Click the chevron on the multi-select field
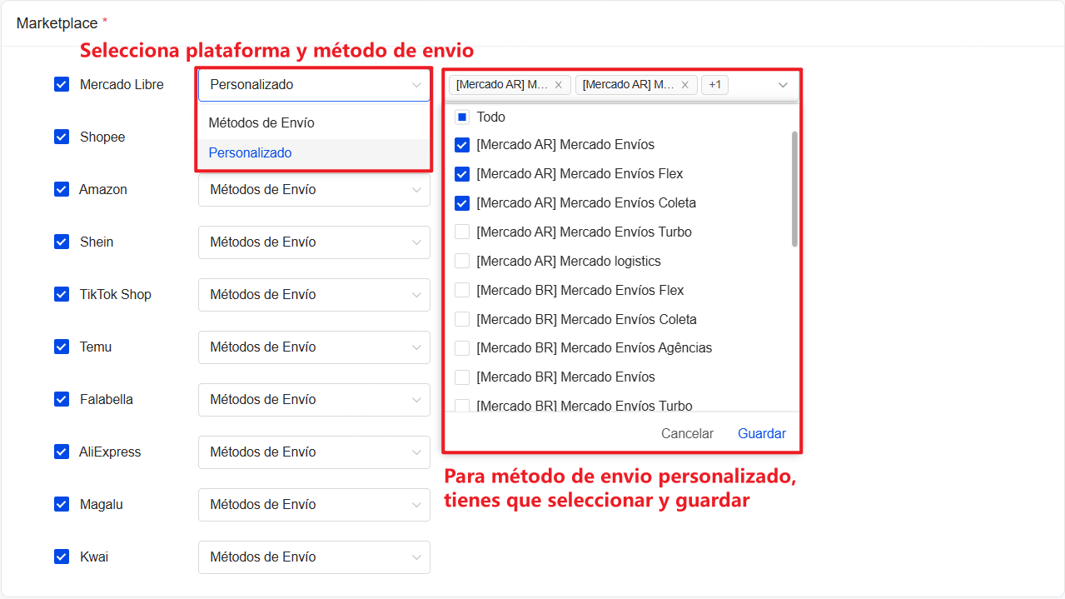The width and height of the screenshot is (1065, 599). pyautogui.click(x=782, y=84)
